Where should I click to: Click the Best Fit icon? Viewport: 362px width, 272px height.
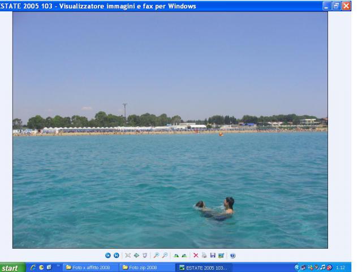point(127,256)
